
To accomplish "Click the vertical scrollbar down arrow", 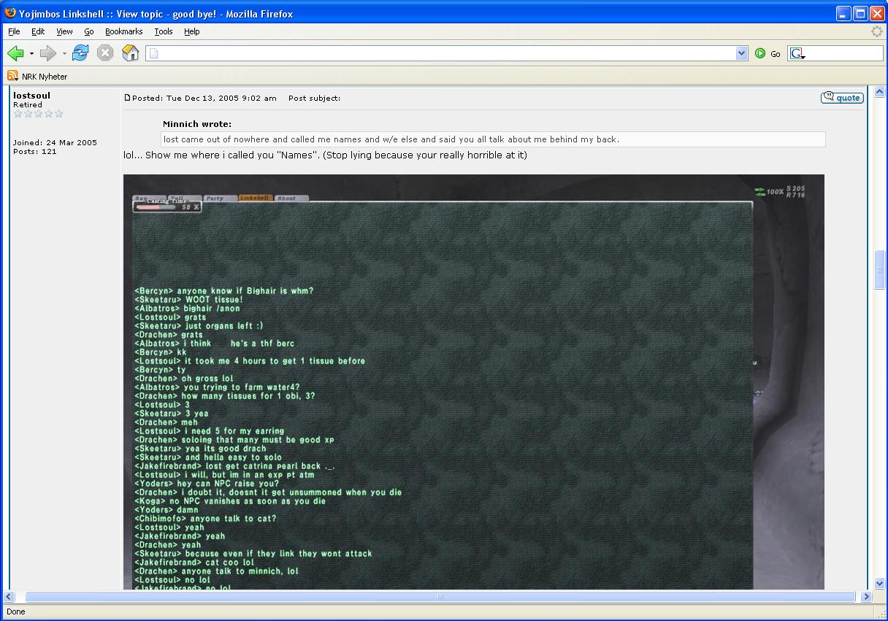I will [880, 583].
